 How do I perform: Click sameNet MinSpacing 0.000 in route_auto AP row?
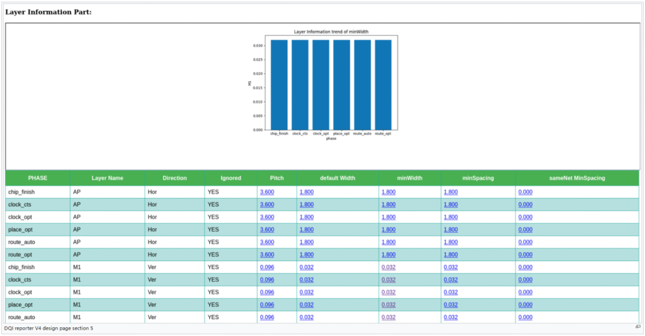(525, 242)
